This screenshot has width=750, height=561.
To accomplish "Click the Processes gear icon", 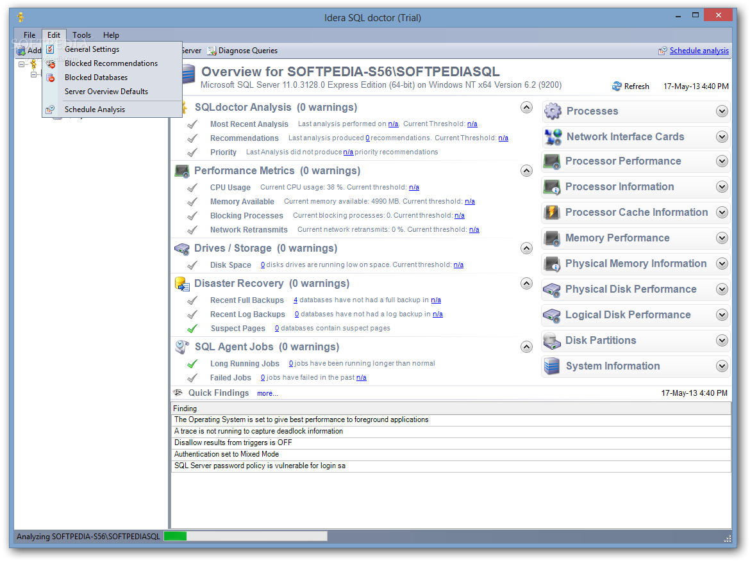I will coord(553,111).
